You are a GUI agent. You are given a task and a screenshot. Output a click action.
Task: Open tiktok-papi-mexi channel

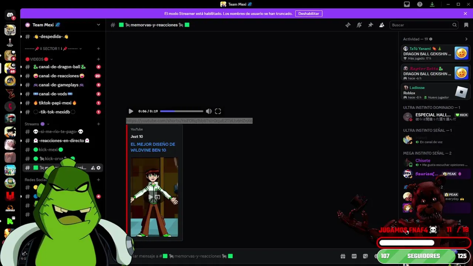[63, 103]
